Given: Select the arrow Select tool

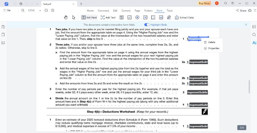Looking at the screenshot, I should [74, 17].
